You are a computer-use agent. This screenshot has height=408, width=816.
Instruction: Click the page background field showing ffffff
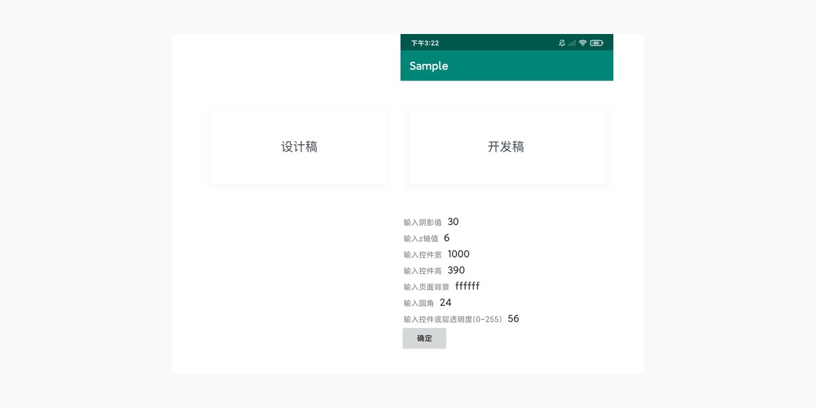click(x=467, y=286)
